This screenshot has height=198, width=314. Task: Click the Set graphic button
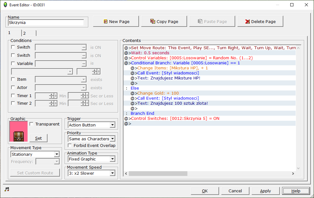[x=38, y=138]
